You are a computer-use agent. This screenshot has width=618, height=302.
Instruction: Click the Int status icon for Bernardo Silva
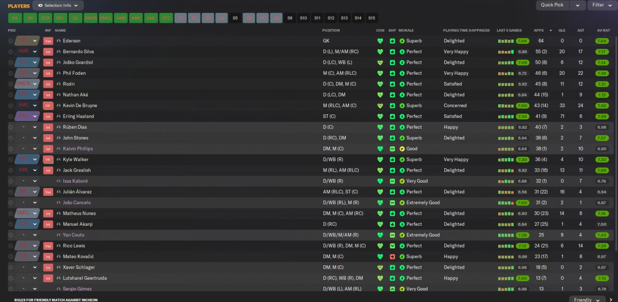point(48,52)
